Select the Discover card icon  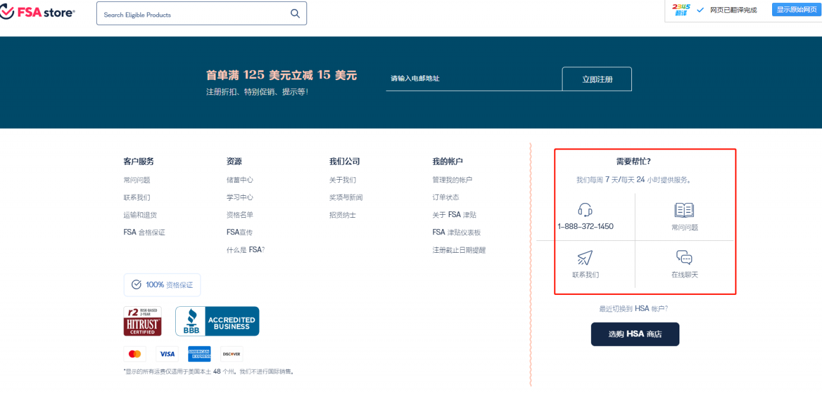pos(231,354)
